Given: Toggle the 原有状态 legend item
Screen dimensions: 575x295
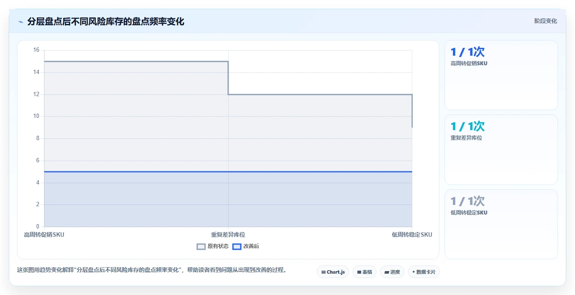Looking at the screenshot, I should tap(212, 246).
